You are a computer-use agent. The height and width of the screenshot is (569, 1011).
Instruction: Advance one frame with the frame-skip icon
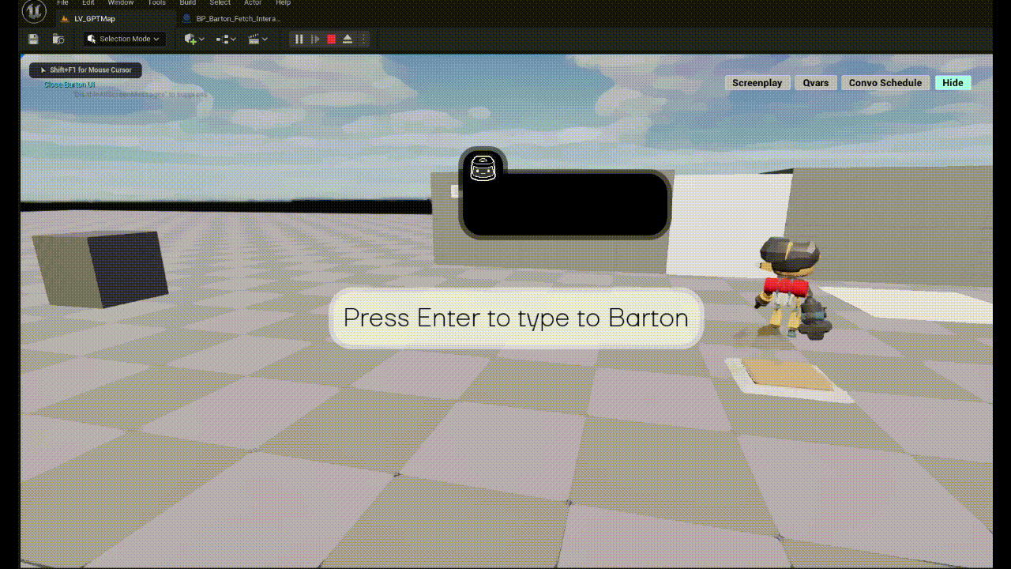coord(315,39)
